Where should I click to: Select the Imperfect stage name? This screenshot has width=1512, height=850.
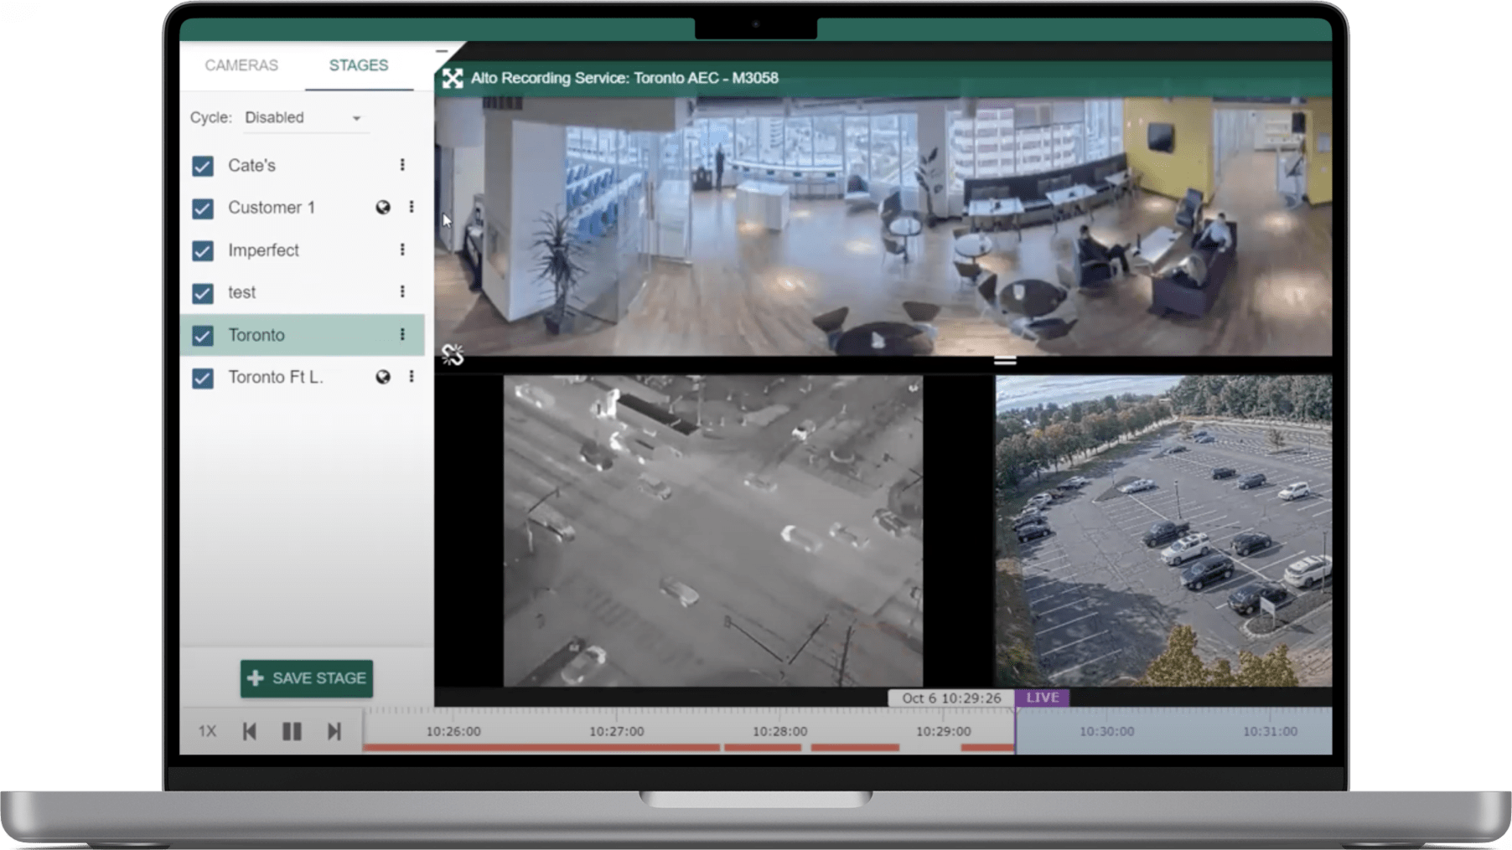pyautogui.click(x=263, y=250)
